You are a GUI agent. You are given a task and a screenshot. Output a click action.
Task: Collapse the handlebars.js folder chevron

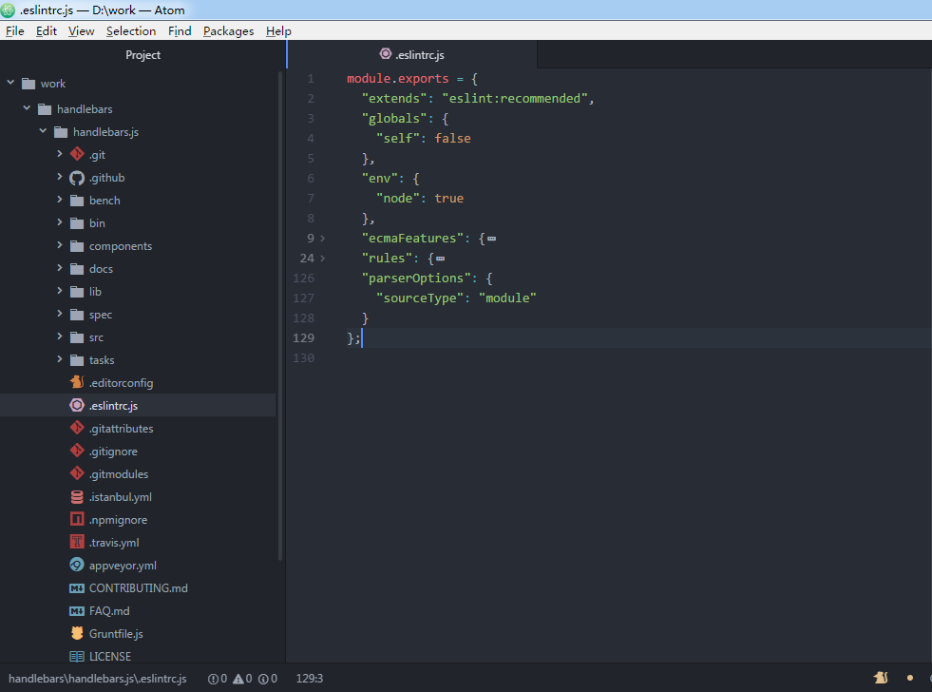43,131
